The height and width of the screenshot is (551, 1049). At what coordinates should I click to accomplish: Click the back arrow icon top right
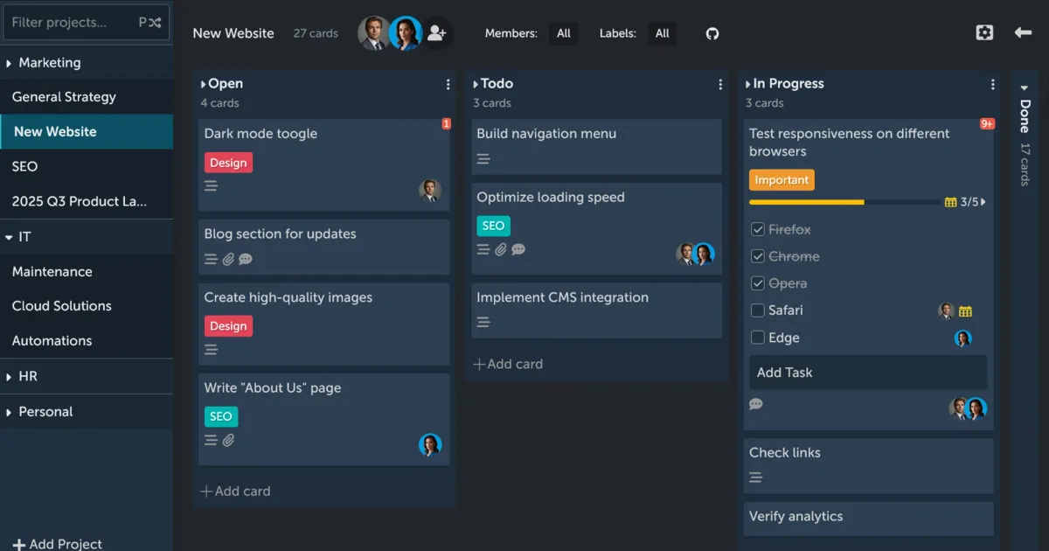1023,32
